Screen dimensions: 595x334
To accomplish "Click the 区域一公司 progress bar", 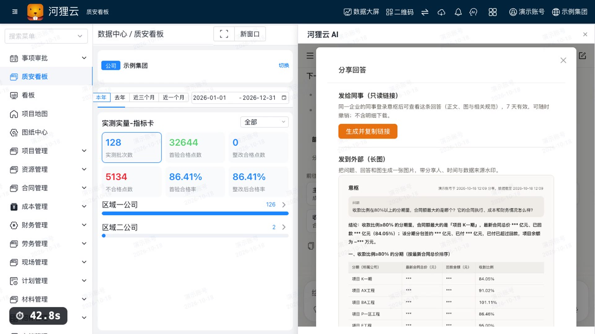I will [195, 213].
